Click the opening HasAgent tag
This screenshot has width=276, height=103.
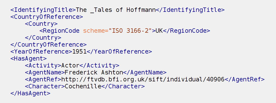click(29, 58)
